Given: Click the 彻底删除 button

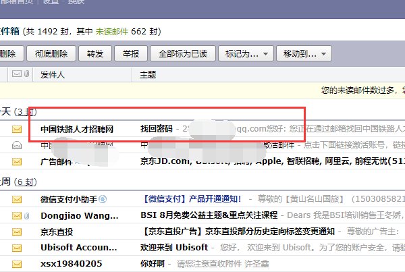Looking at the screenshot, I should [51, 53].
